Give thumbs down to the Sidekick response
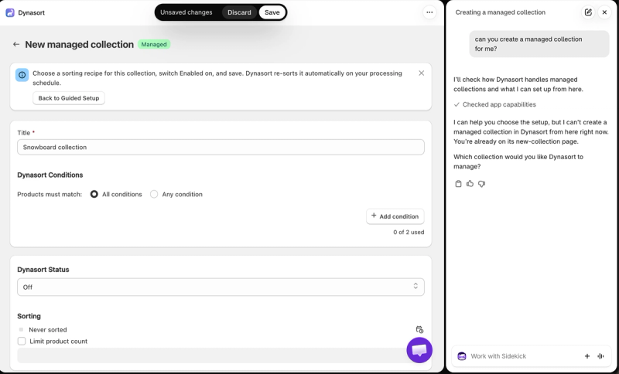619x374 pixels. [x=481, y=184]
